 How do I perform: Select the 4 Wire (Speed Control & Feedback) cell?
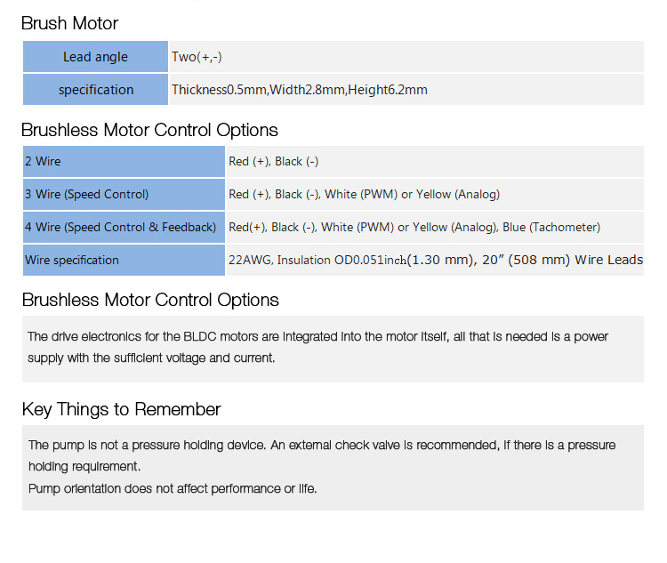click(x=124, y=227)
